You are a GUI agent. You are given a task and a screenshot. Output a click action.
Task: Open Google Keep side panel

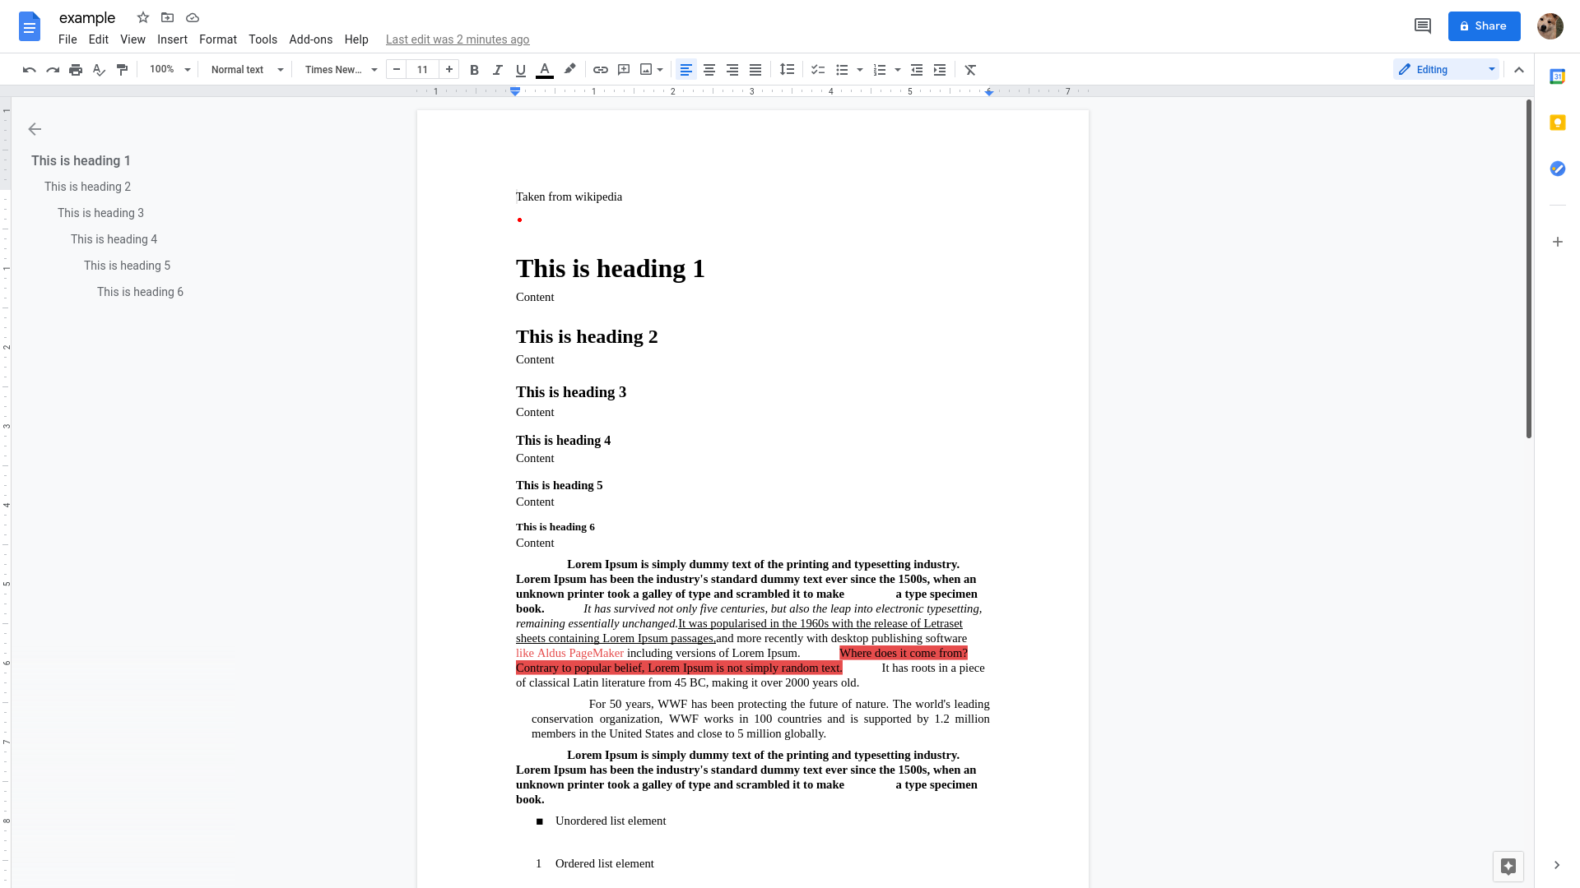(1557, 123)
